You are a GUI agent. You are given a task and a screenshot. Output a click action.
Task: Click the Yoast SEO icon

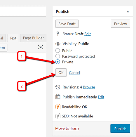(58, 116)
